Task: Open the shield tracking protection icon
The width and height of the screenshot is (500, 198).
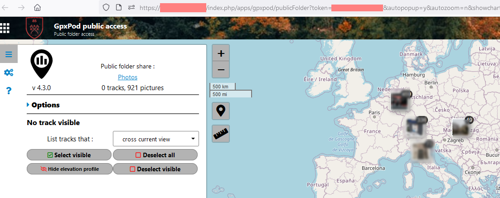Action: pos(106,7)
